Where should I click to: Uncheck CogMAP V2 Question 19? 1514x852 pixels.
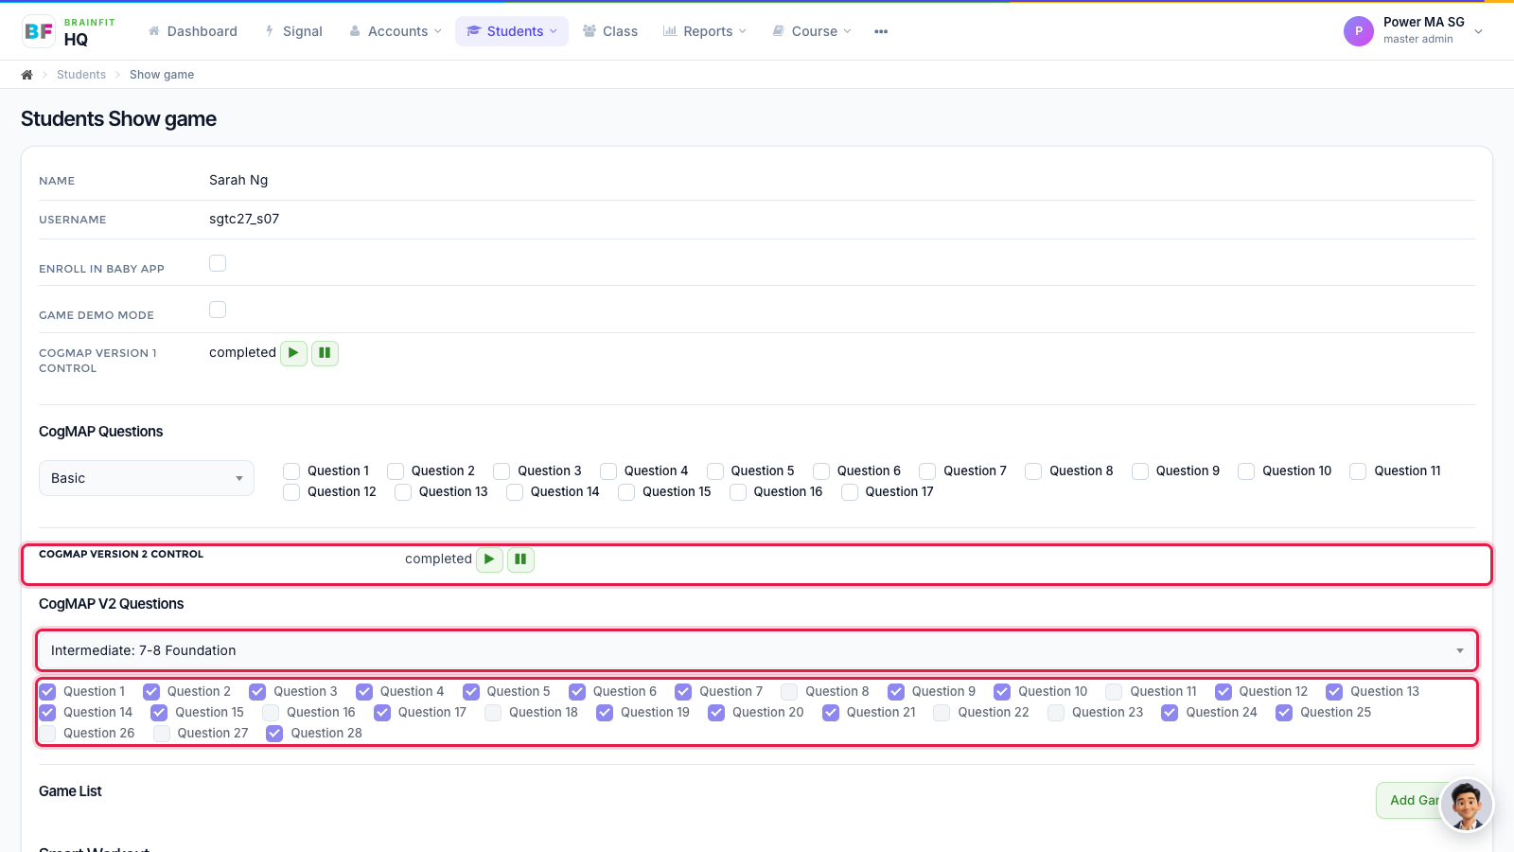click(605, 713)
